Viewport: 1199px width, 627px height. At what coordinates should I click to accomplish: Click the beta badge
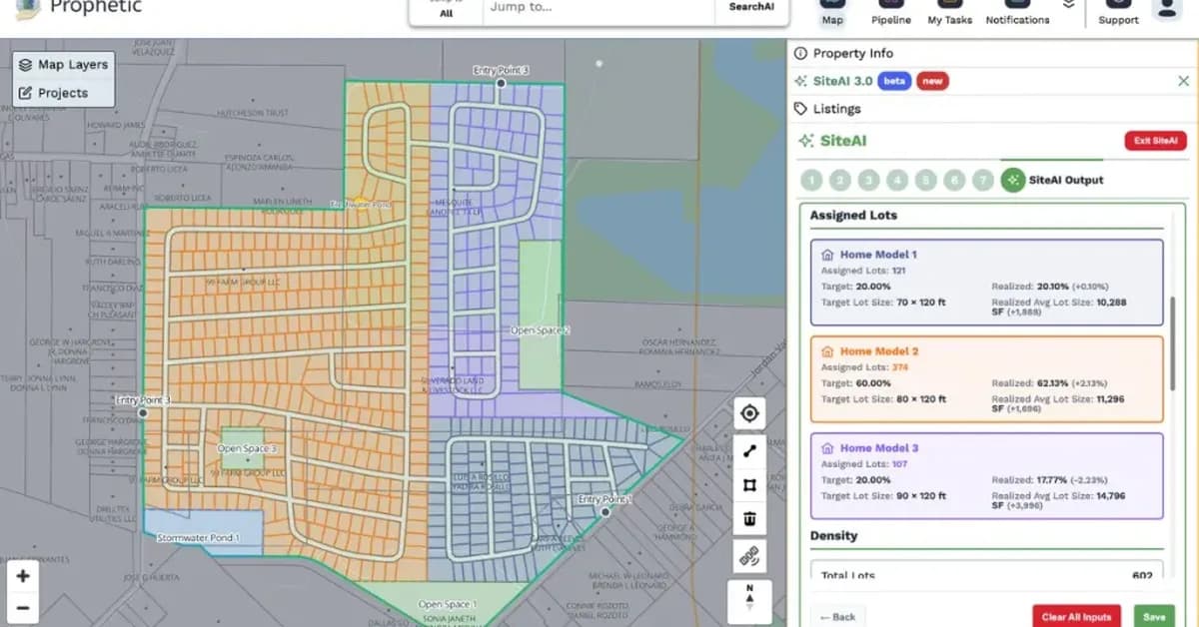click(894, 81)
